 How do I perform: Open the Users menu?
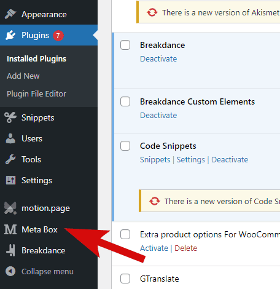pyautogui.click(x=49, y=138)
